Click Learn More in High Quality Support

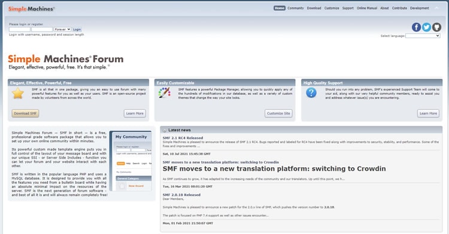[428, 113]
